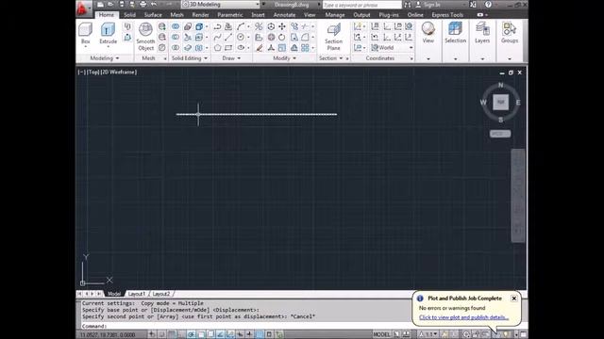Expand the Modeling panel title
Viewport: 604px width, 339px height.
coord(105,58)
